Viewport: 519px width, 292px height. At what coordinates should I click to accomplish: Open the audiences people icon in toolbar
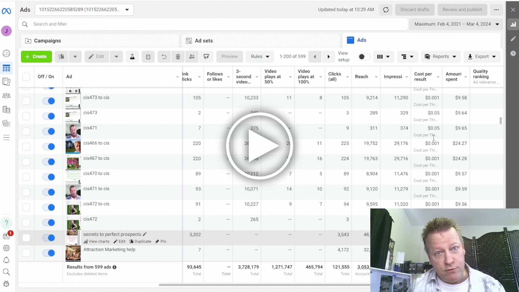click(x=192, y=57)
